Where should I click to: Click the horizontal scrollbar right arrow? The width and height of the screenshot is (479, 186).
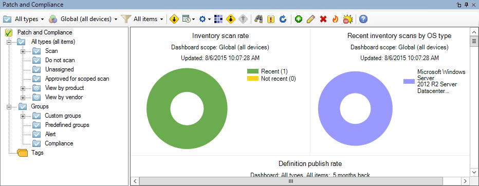(465, 181)
